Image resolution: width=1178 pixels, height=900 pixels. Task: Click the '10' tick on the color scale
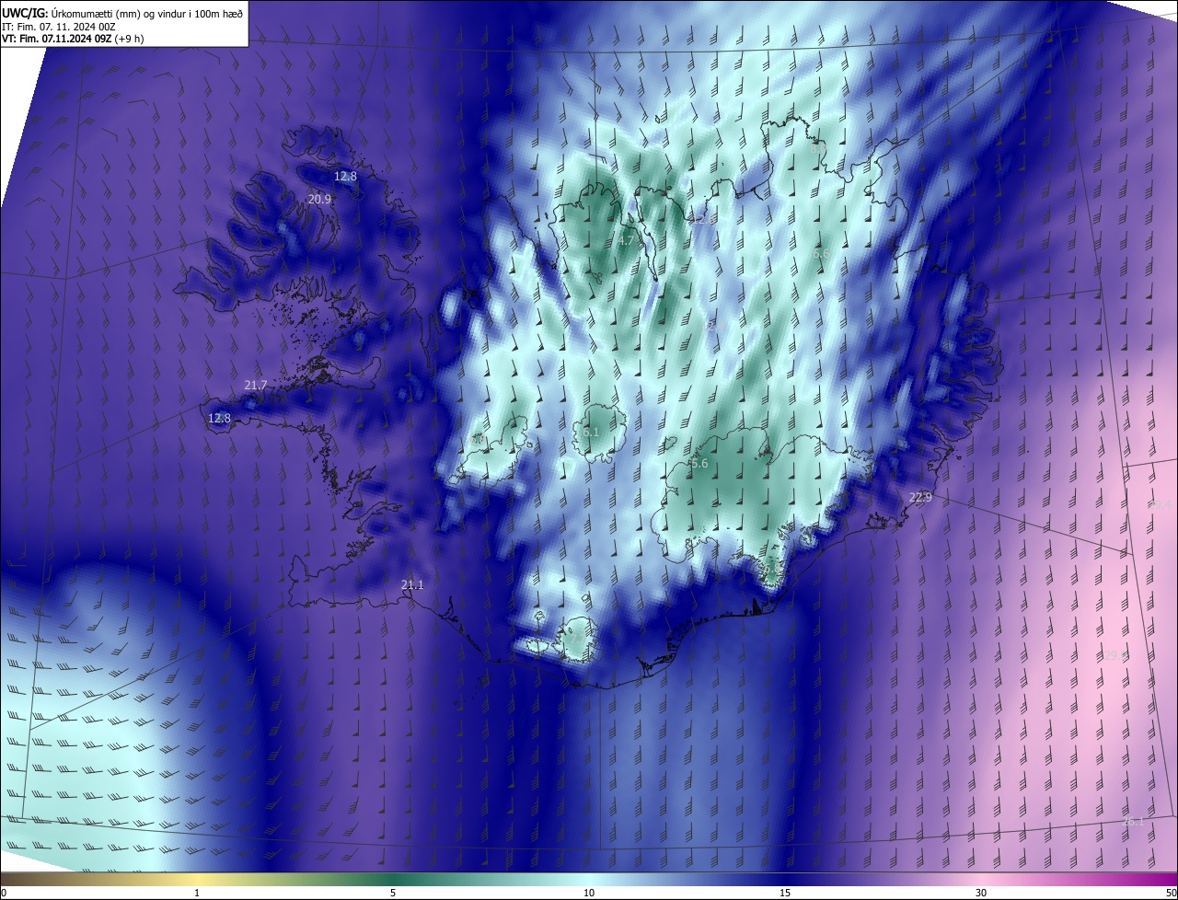[x=589, y=893]
